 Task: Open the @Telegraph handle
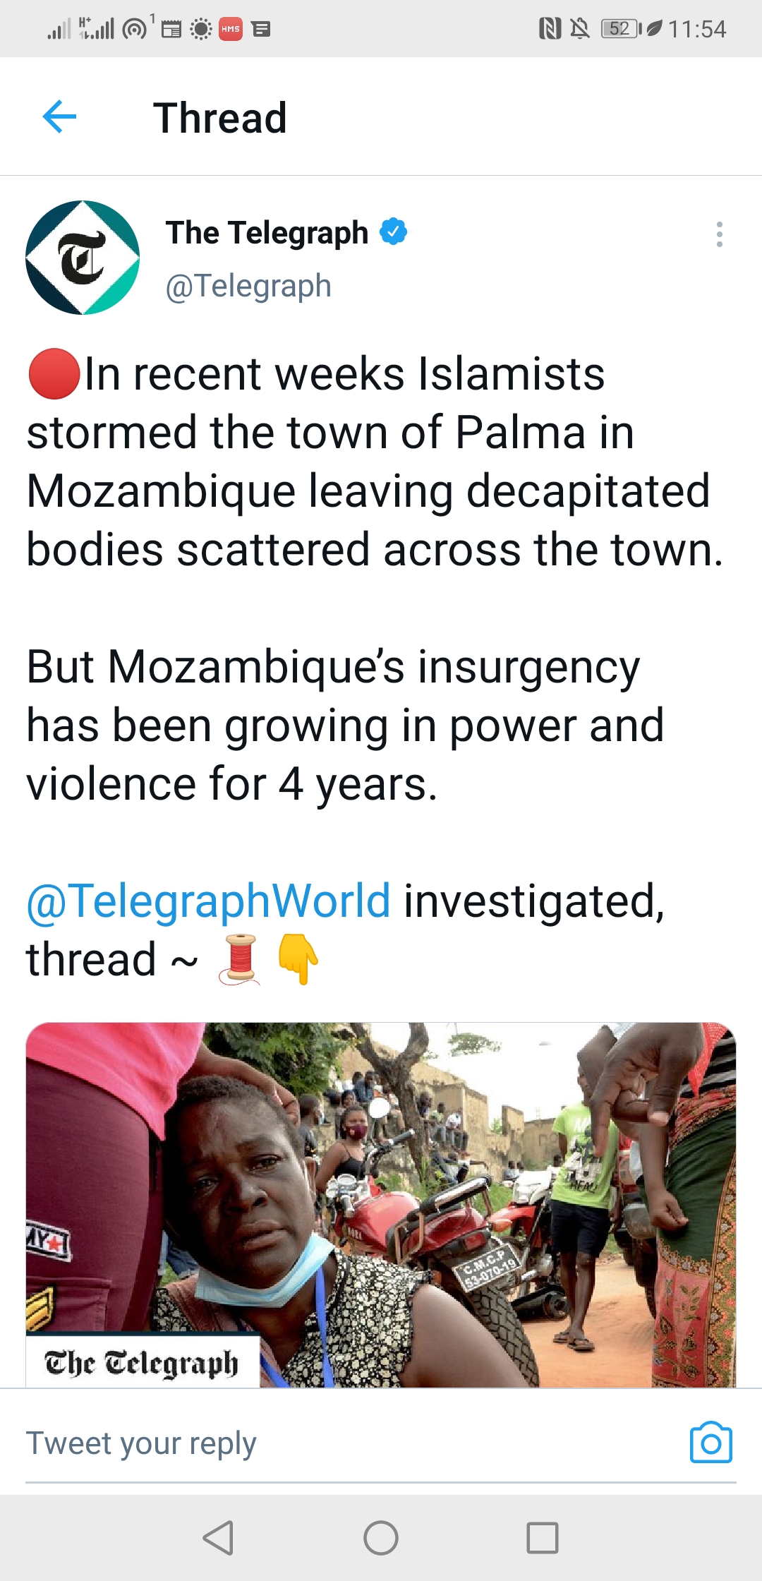248,286
